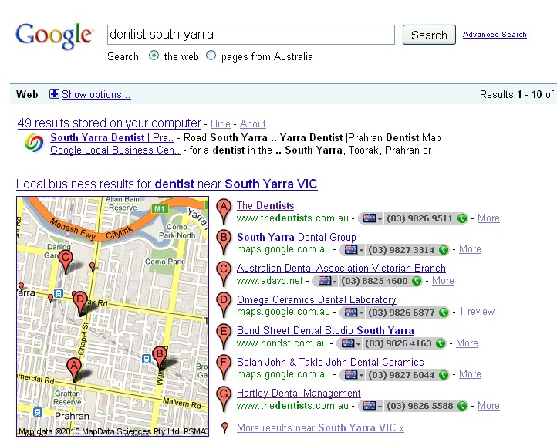The image size is (557, 446).
Task: Click the green call icon after (03) 9826 4163
Action: pyautogui.click(x=441, y=343)
